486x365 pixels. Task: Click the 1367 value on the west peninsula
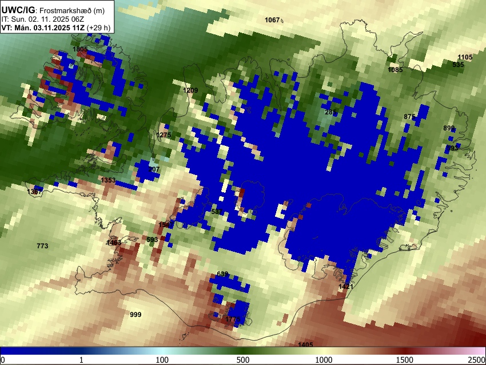34,192
